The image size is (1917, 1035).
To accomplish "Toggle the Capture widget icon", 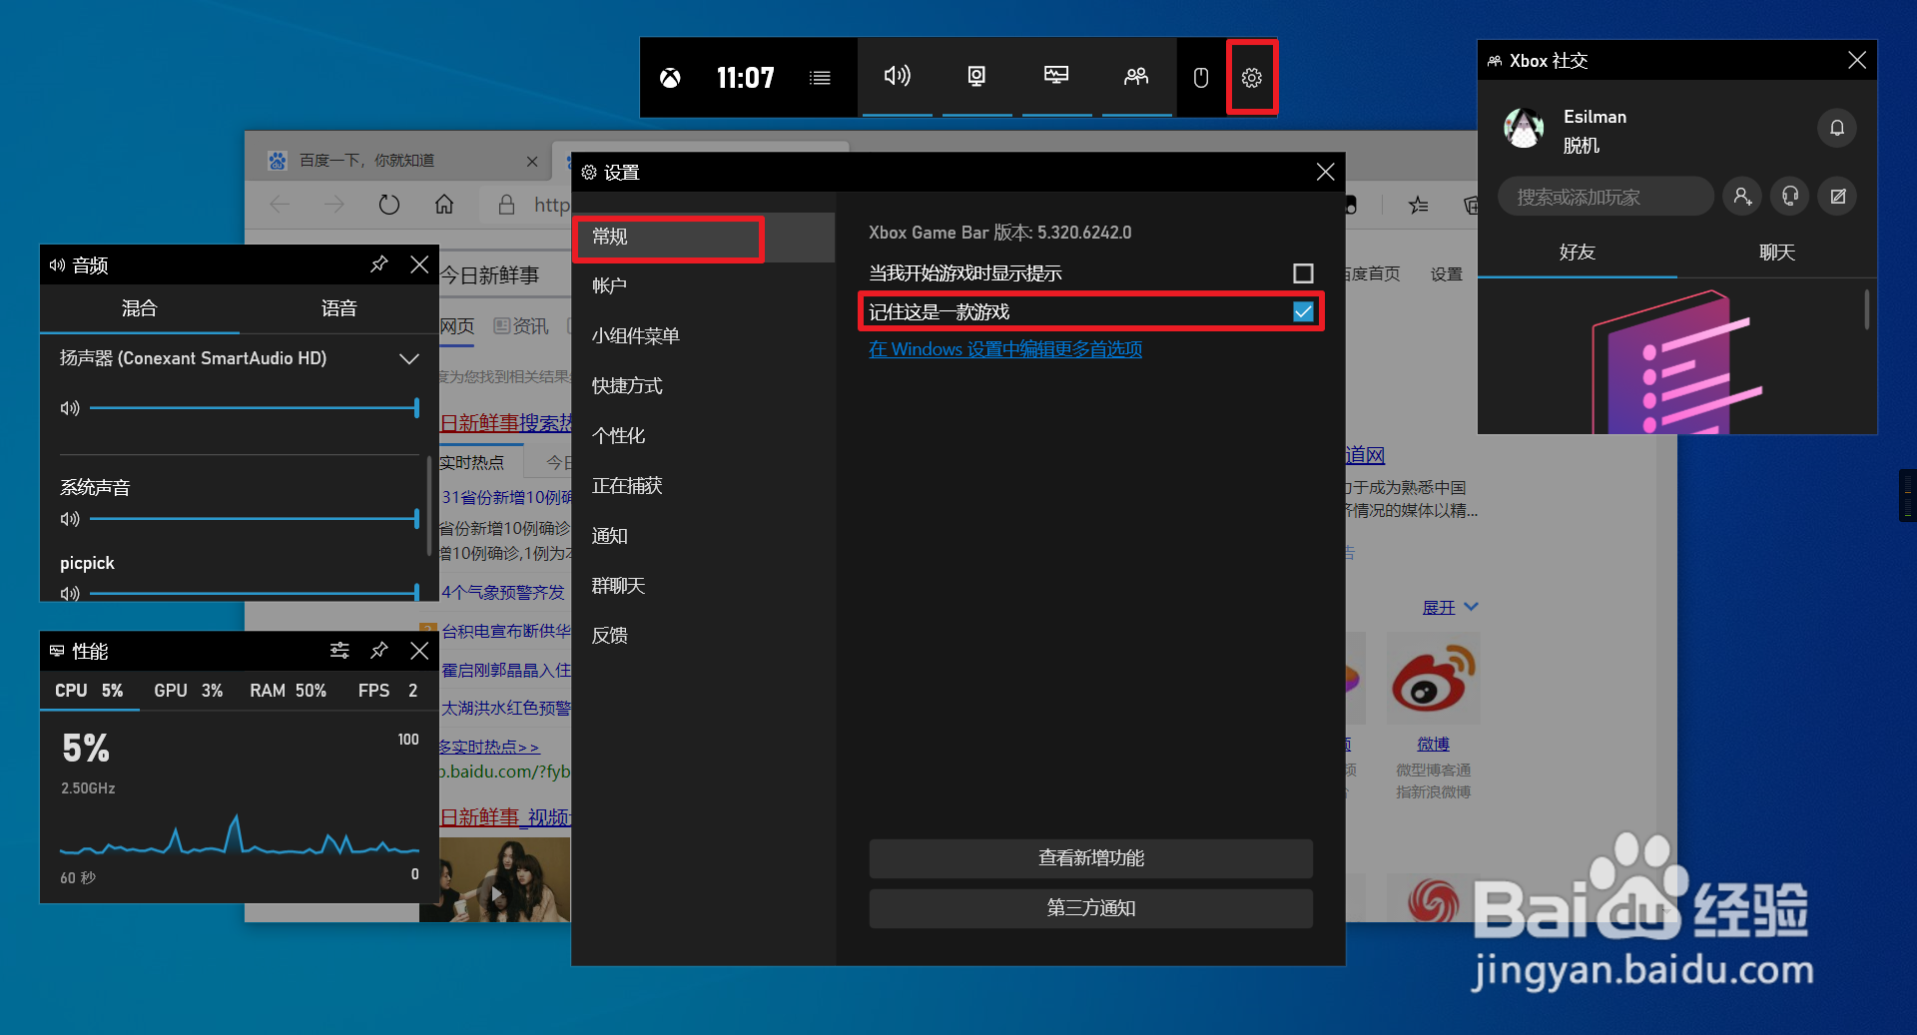I will [x=976, y=76].
